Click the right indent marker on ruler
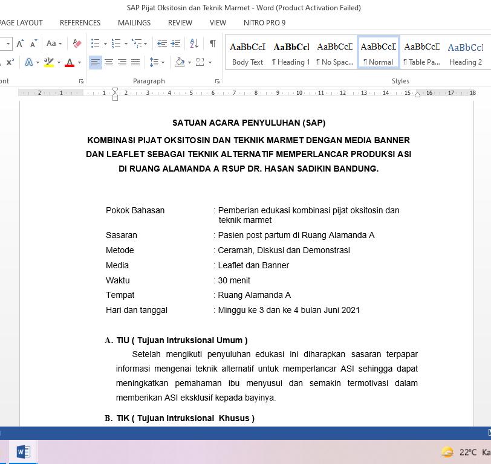The height and width of the screenshot is (464, 491). 417,94
